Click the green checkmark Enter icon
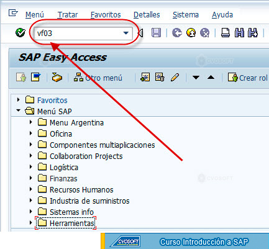The image size is (269, 249). (21, 33)
